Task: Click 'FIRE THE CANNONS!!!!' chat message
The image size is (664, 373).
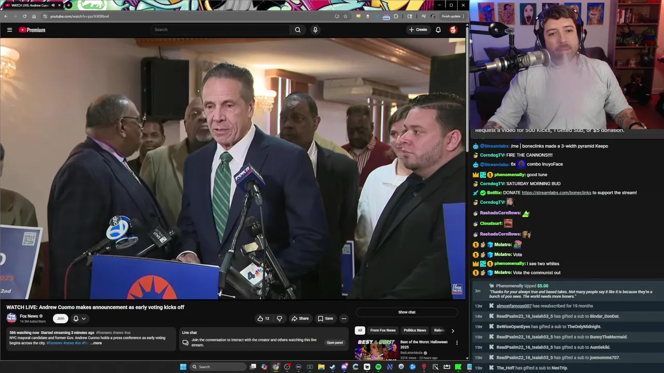Action: 529,155
